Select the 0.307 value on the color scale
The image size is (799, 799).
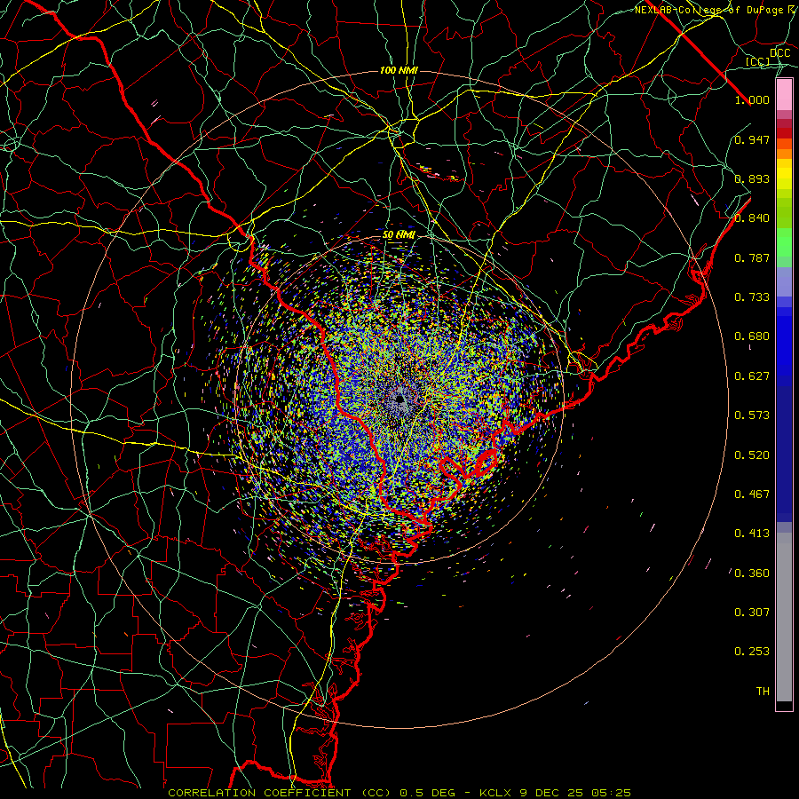752,613
